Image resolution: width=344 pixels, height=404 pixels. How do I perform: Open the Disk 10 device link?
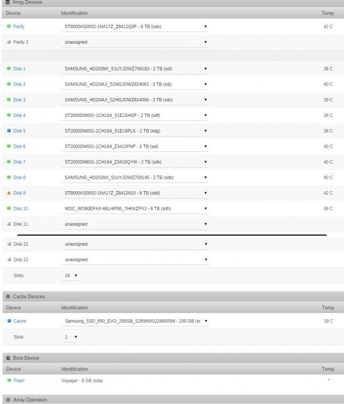[20, 208]
